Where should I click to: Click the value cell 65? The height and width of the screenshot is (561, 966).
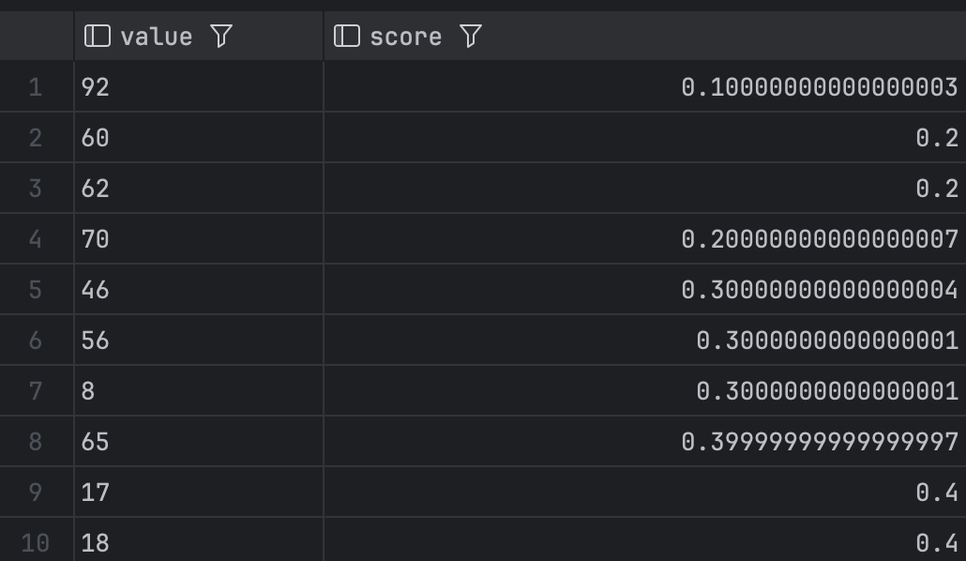[x=199, y=442]
